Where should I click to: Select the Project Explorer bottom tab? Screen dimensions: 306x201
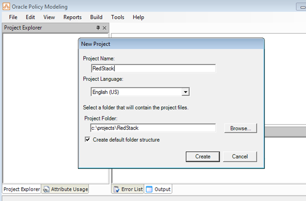point(22,189)
